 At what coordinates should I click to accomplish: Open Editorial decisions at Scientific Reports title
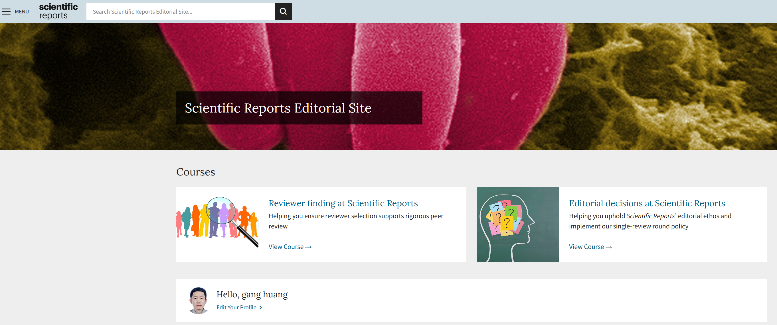coord(647,203)
